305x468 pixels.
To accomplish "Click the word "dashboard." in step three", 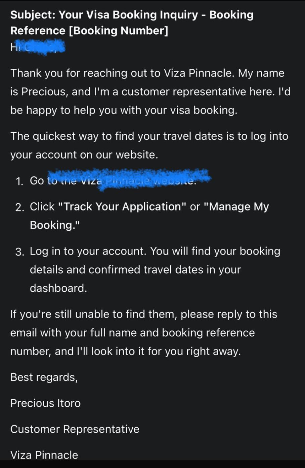I will (58, 288).
